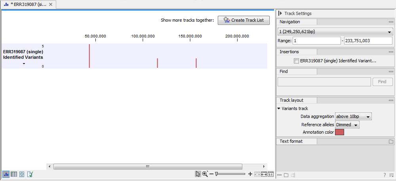Click the 1:1 zoom to base level icon
The height and width of the screenshot is (181, 396).
pyautogui.click(x=271, y=174)
